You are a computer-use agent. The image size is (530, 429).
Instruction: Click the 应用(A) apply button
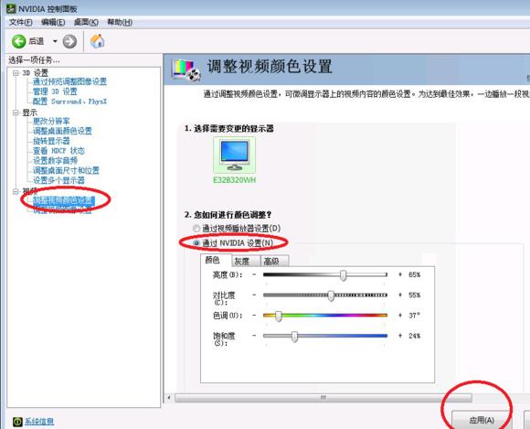click(x=482, y=420)
